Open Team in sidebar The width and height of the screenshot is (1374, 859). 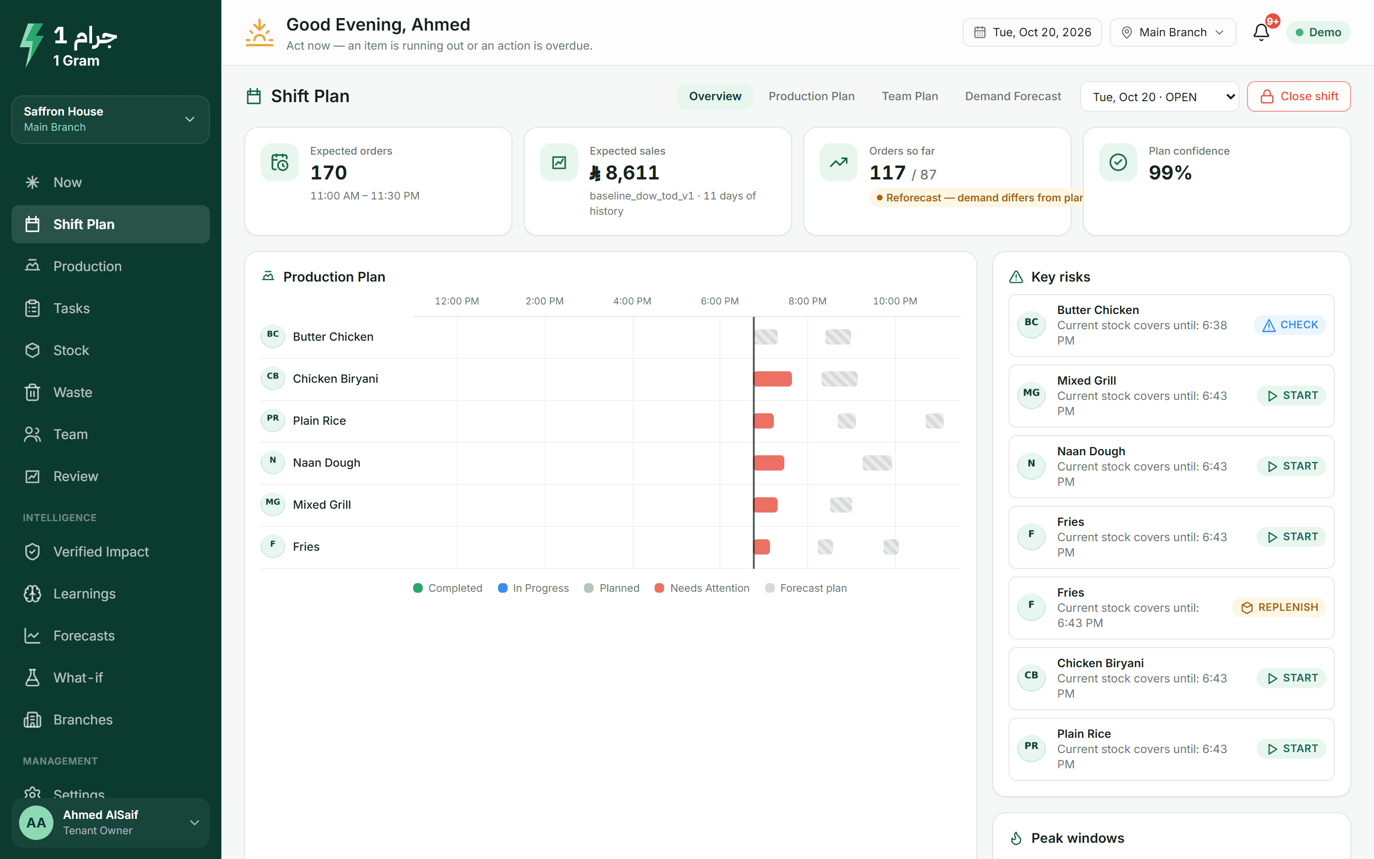[110, 435]
